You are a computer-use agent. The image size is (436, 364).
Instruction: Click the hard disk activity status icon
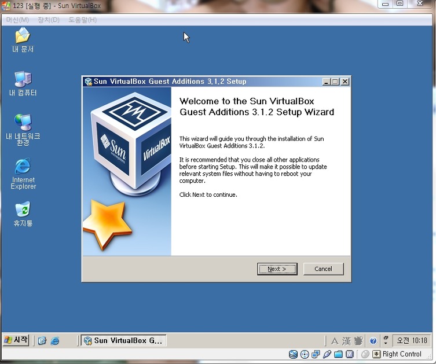click(x=293, y=354)
